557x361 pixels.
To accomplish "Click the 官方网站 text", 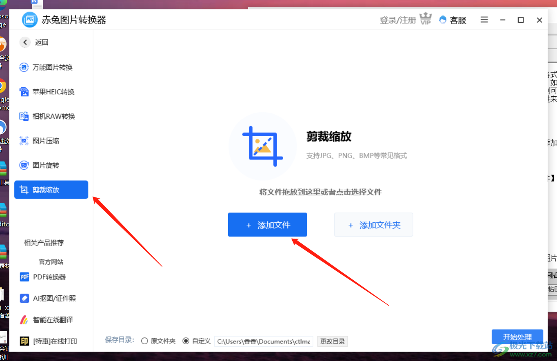I will [51, 262].
